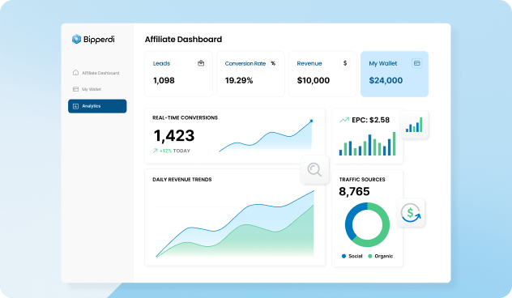Image resolution: width=512 pixels, height=298 pixels.
Task: Open My Wallet in the sidebar
Action: click(97, 89)
